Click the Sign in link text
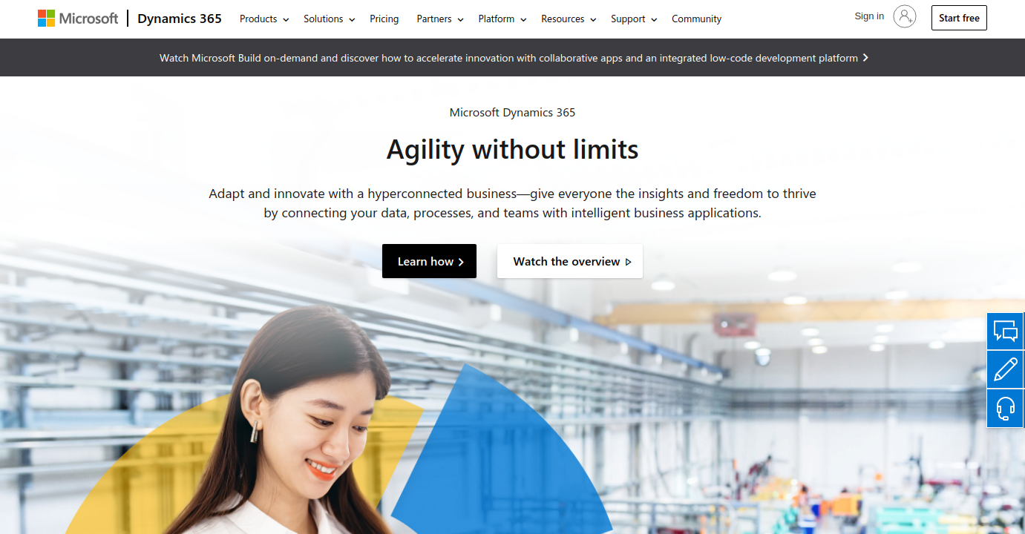The width and height of the screenshot is (1025, 534). (x=869, y=16)
